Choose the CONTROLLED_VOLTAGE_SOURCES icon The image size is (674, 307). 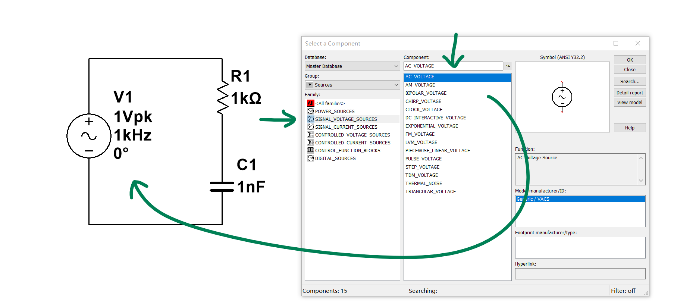(310, 135)
